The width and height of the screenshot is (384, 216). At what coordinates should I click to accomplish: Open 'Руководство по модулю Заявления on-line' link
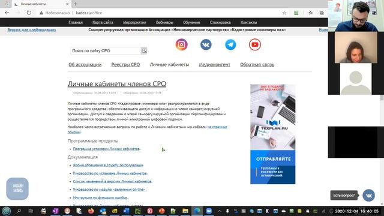[109, 190]
